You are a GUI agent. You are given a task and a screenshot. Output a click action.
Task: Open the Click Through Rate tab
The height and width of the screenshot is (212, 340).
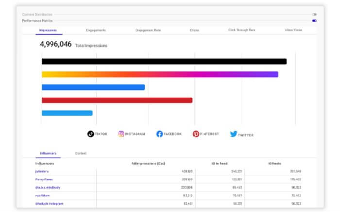tap(241, 30)
